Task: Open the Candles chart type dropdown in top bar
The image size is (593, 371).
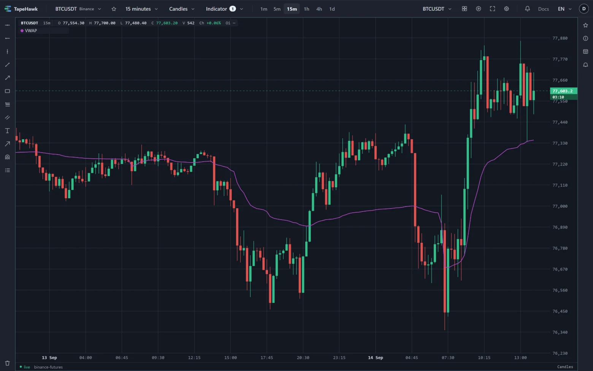Action: tap(182, 9)
